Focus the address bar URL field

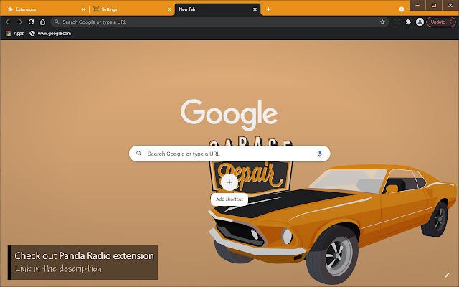pos(219,22)
